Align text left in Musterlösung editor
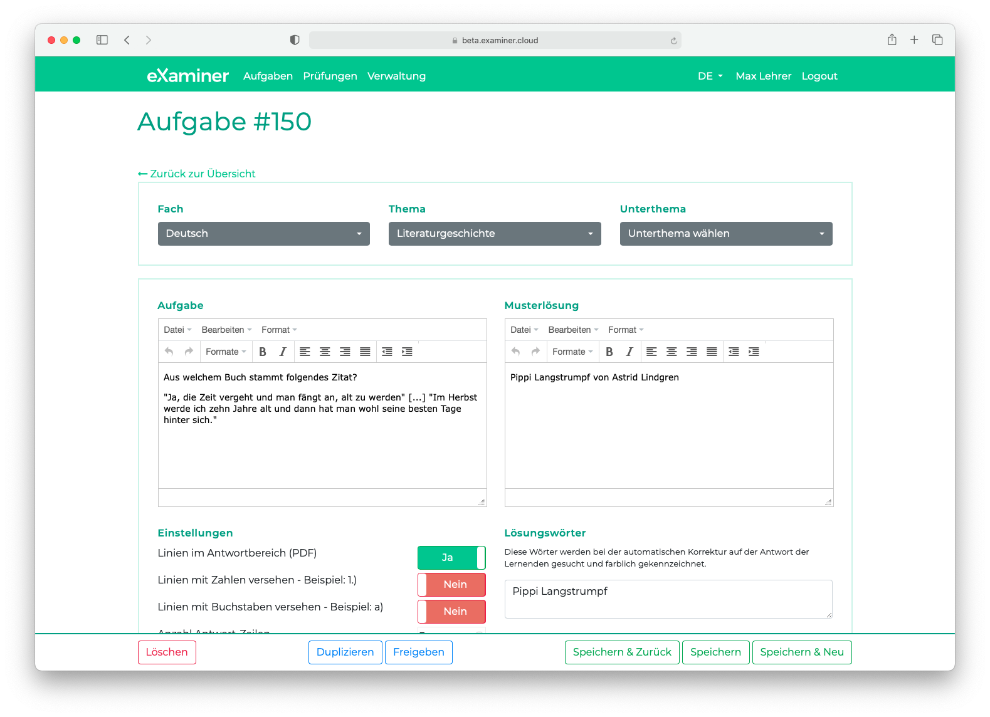The width and height of the screenshot is (990, 717). pyautogui.click(x=651, y=352)
